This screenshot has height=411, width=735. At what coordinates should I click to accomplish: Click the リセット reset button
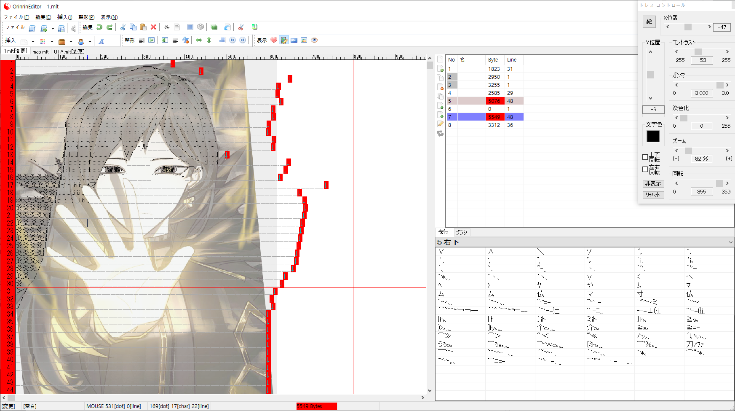coord(653,195)
